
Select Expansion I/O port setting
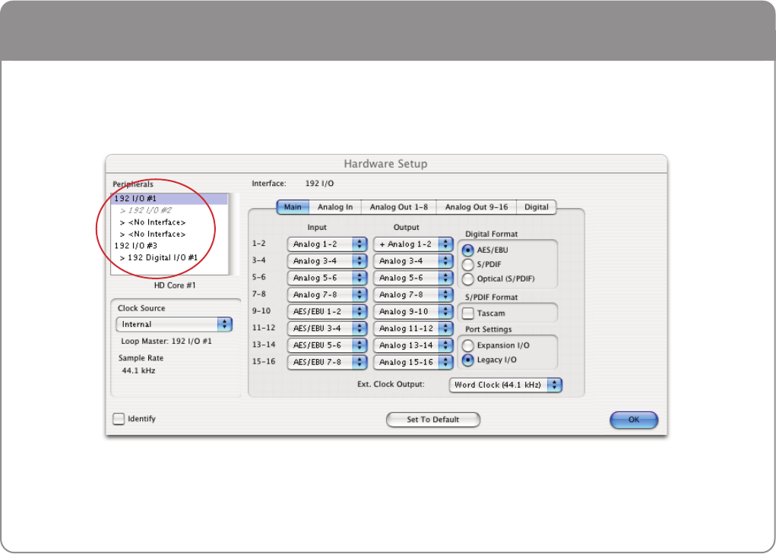coord(468,345)
